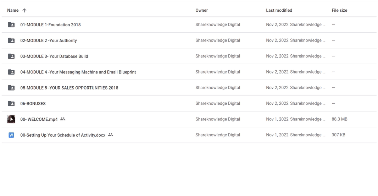Click shared-people icon beside WELCOME.mp4
The image size is (378, 196).
point(63,119)
